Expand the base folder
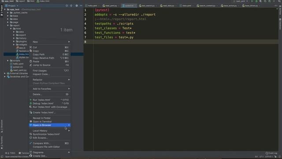The image size is (282, 159). (x=8, y=16)
